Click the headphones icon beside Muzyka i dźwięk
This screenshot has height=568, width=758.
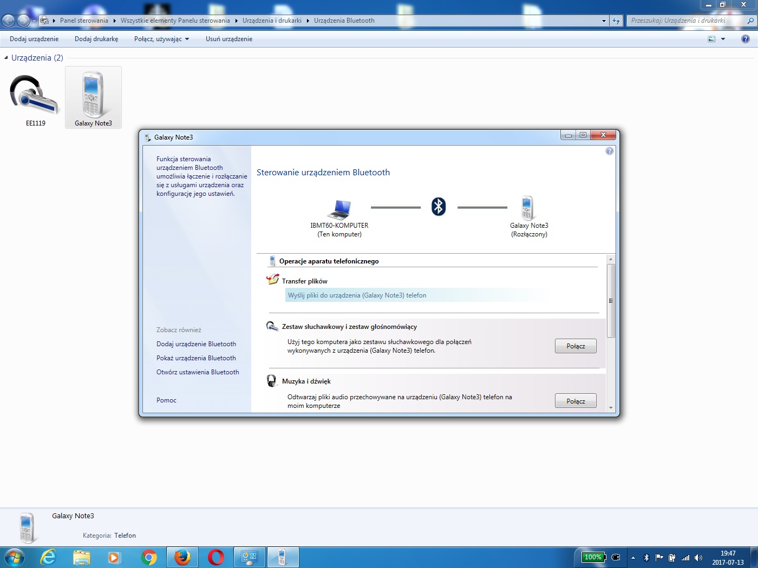[272, 381]
